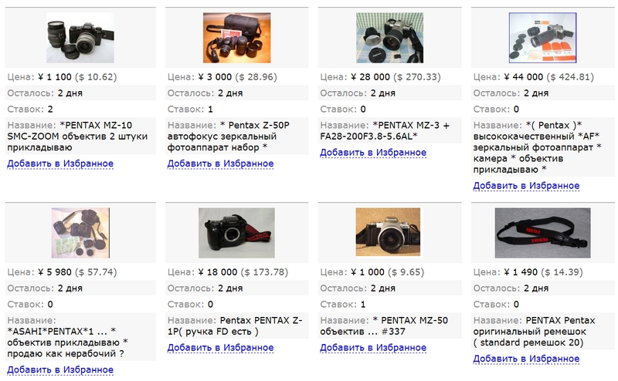The width and height of the screenshot is (618, 381).
Task: View the ASAHI PENTAX non-working lot photo
Action: tap(80, 233)
